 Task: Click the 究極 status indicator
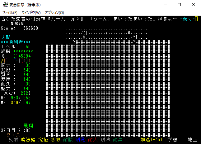43,140
